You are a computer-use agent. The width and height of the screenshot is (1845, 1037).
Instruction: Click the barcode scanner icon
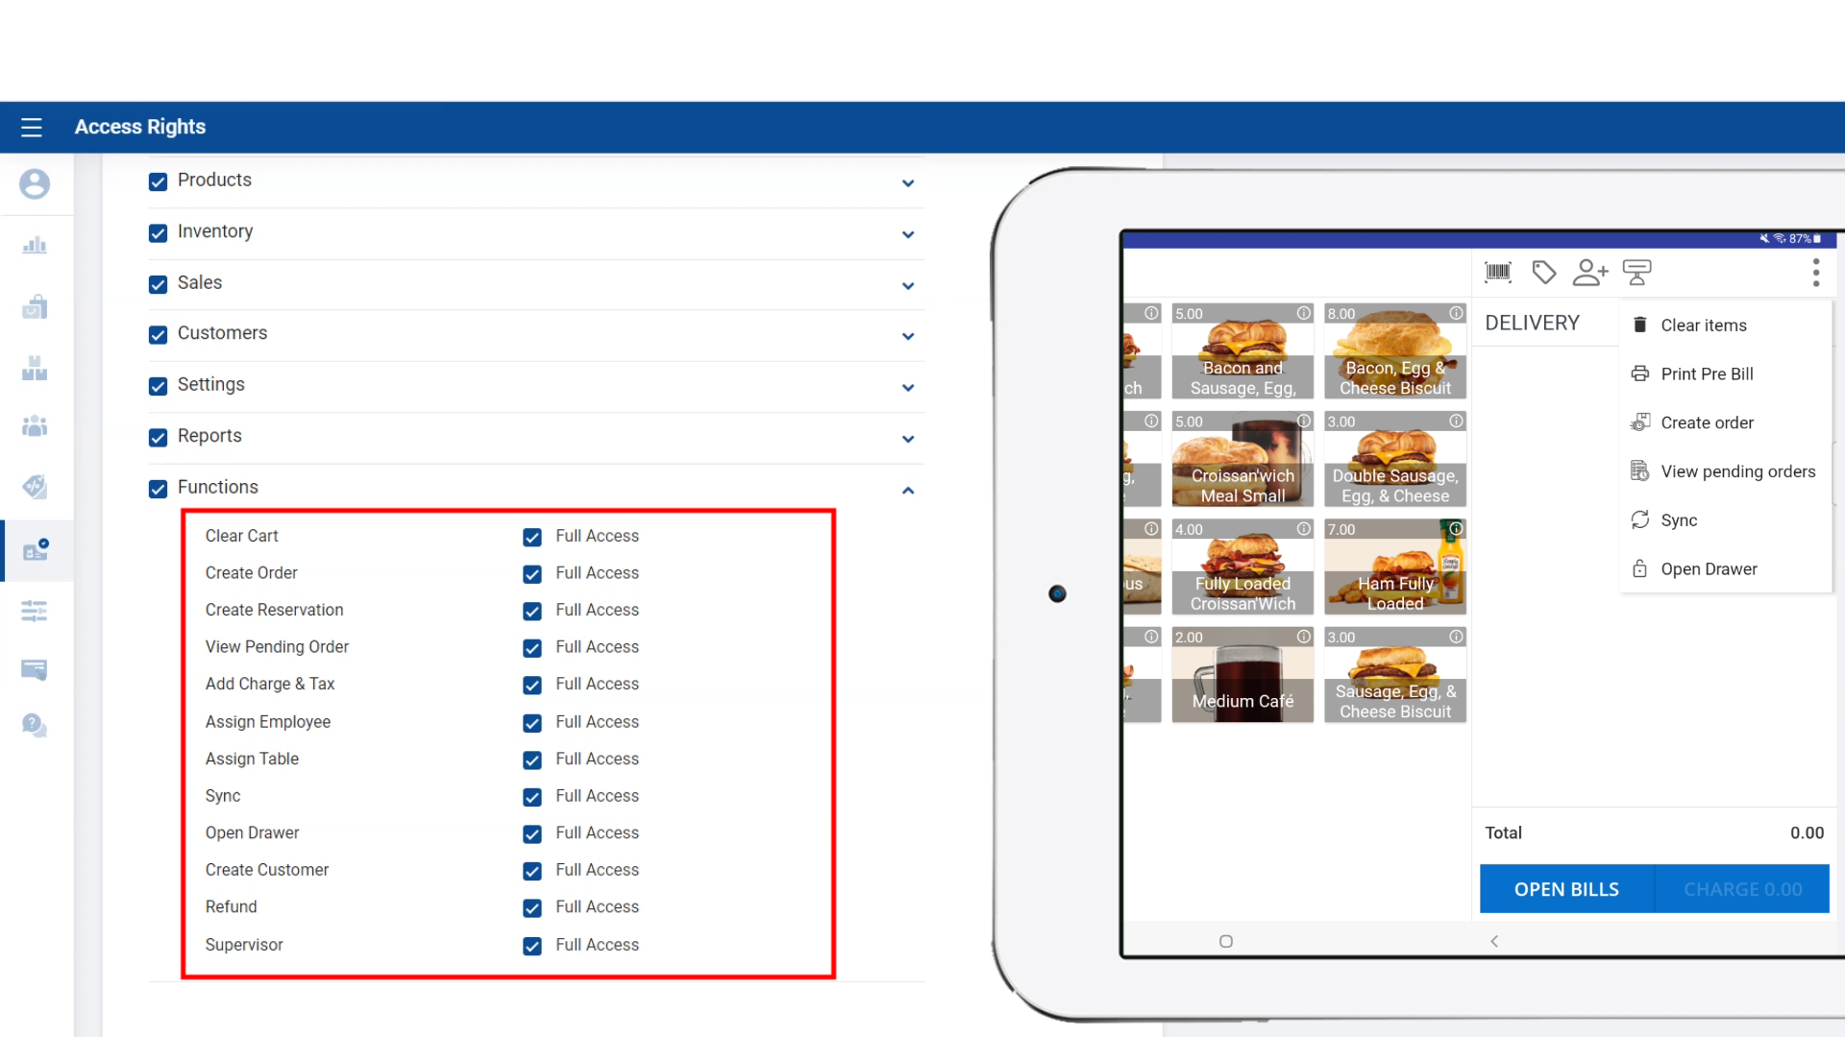(1497, 273)
